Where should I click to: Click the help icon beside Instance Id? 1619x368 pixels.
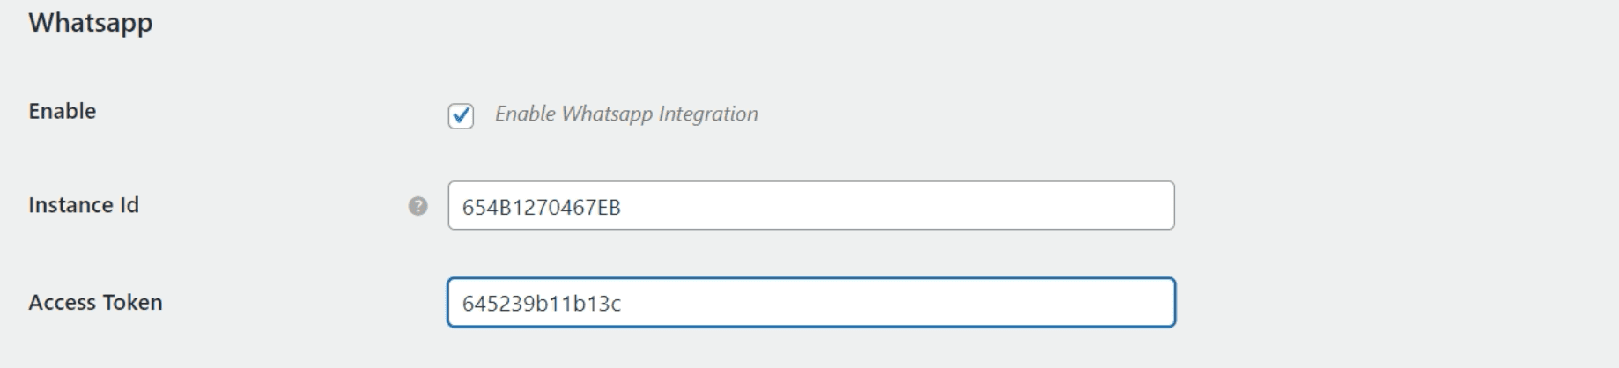[418, 206]
